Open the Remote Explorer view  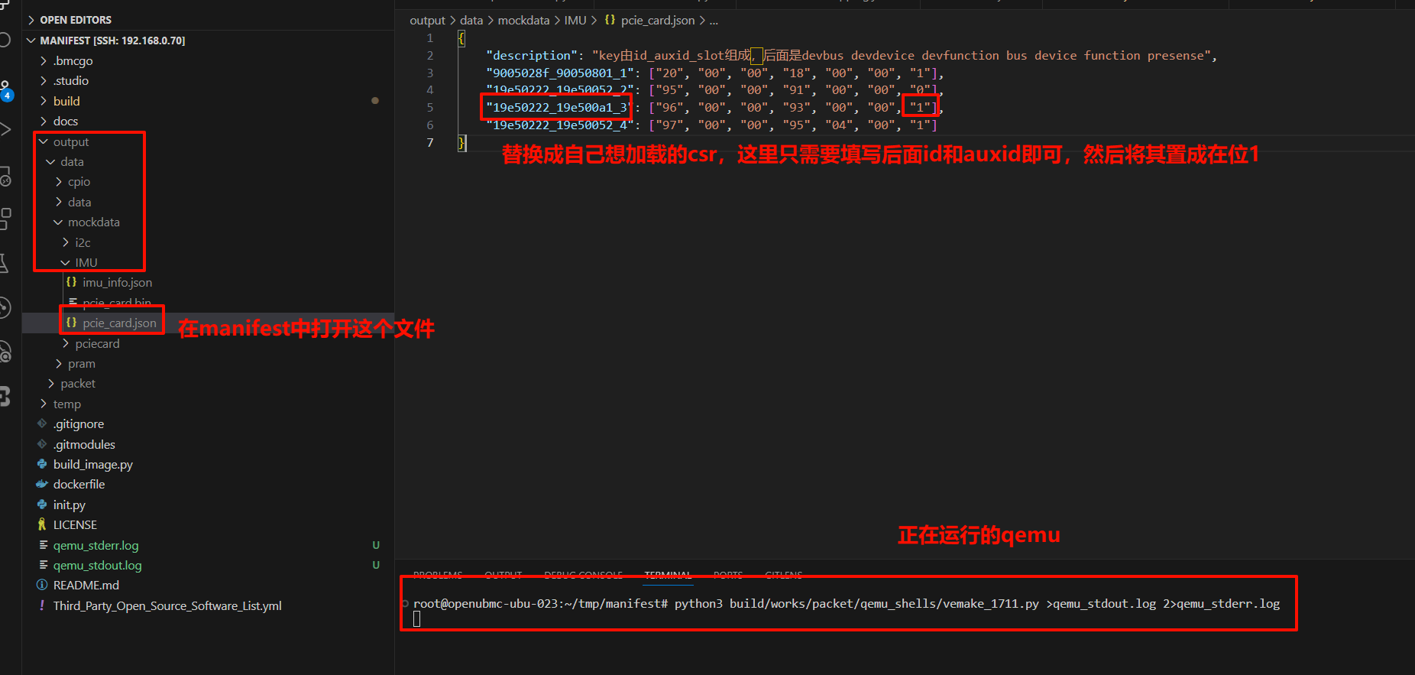[x=5, y=177]
